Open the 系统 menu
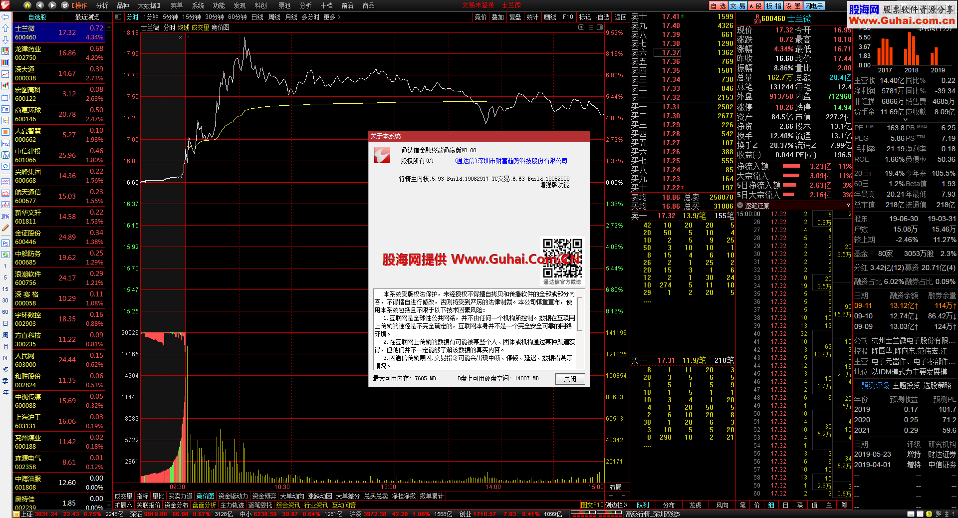Image resolution: width=958 pixels, height=518 pixels. pyautogui.click(x=198, y=5)
